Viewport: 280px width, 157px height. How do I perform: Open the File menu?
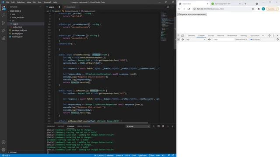pyautogui.click(x=8, y=2)
